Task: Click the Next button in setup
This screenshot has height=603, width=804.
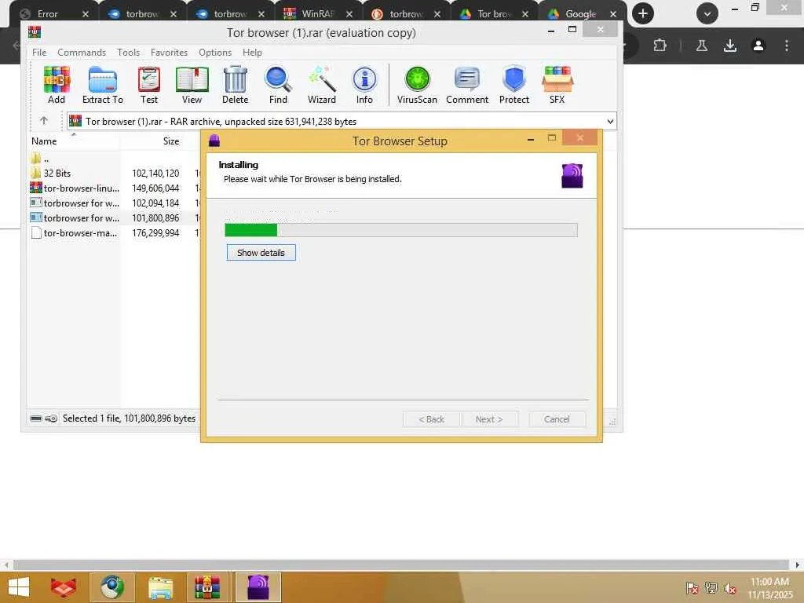Action: (x=489, y=419)
